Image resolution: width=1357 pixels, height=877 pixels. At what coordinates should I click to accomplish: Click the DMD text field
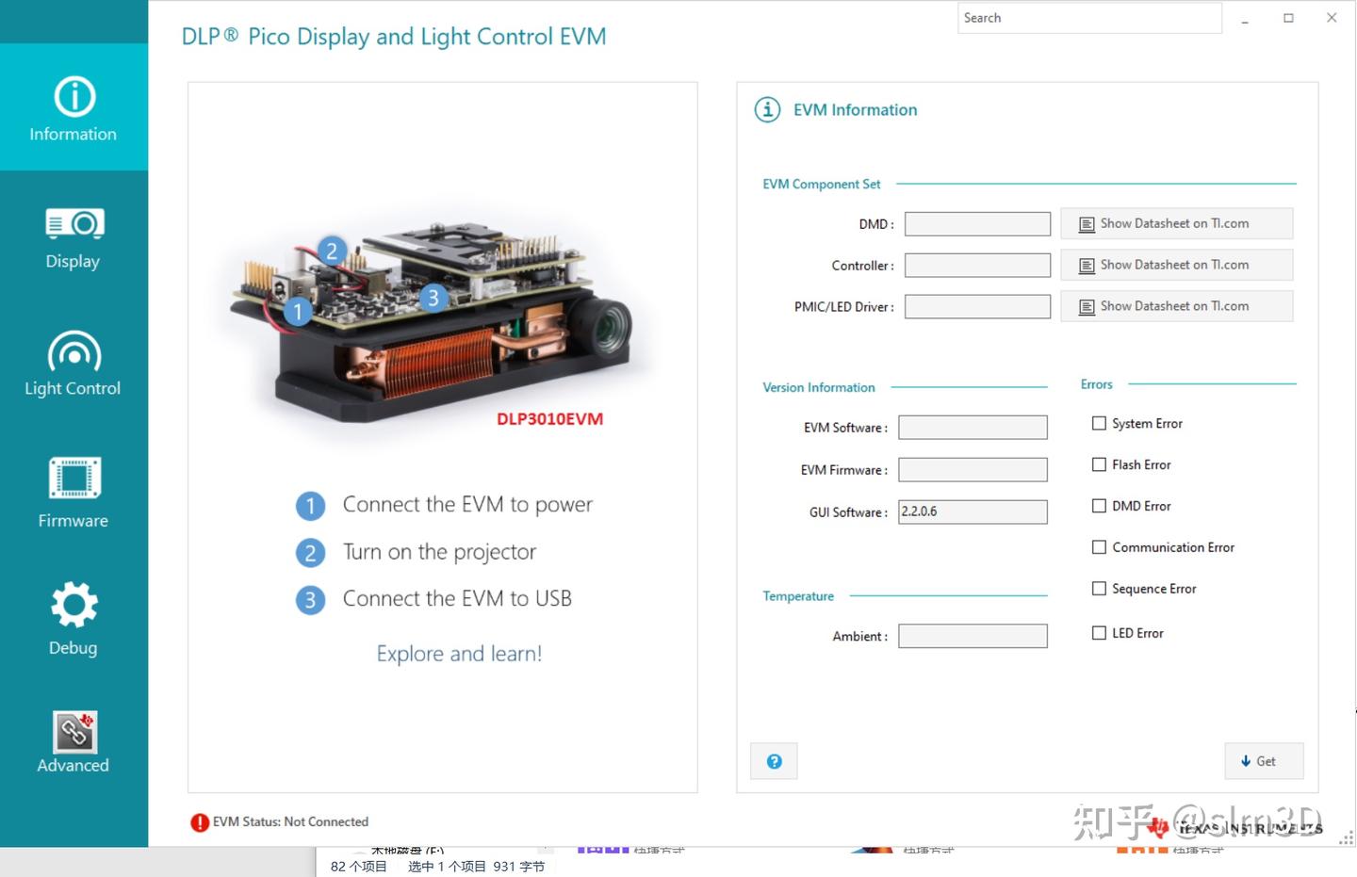tap(977, 224)
